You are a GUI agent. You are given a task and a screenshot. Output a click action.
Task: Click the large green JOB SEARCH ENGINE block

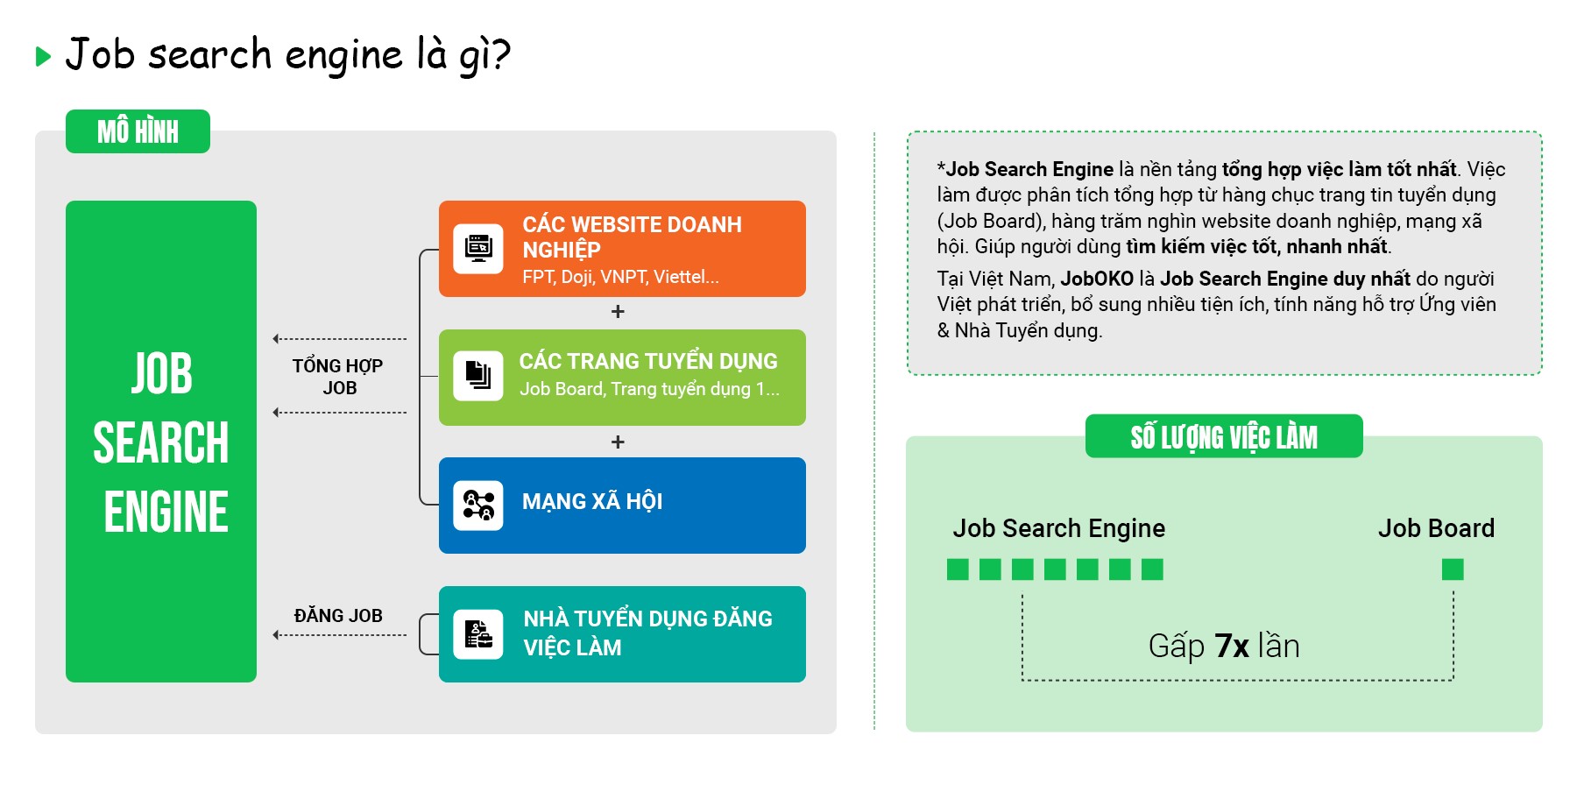(161, 442)
